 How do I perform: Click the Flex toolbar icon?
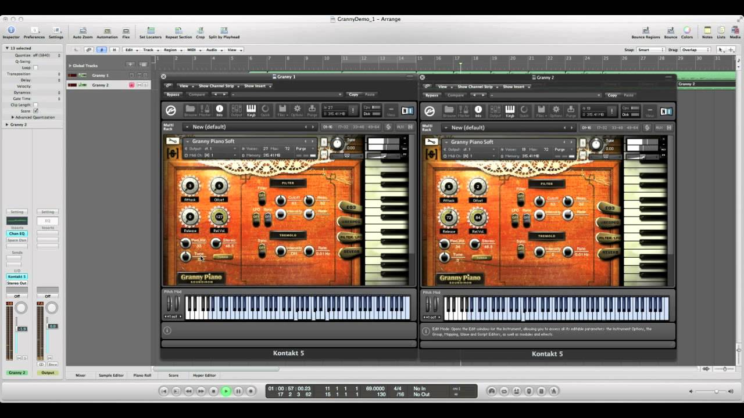(126, 33)
